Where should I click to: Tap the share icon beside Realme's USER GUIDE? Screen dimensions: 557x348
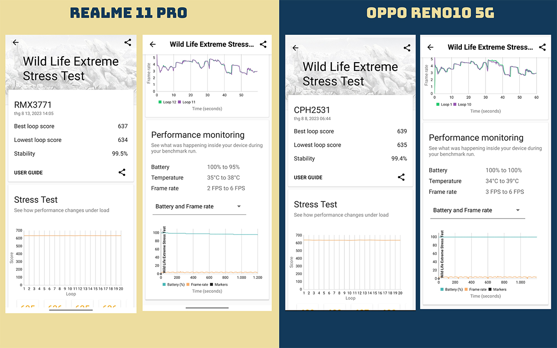[122, 172]
